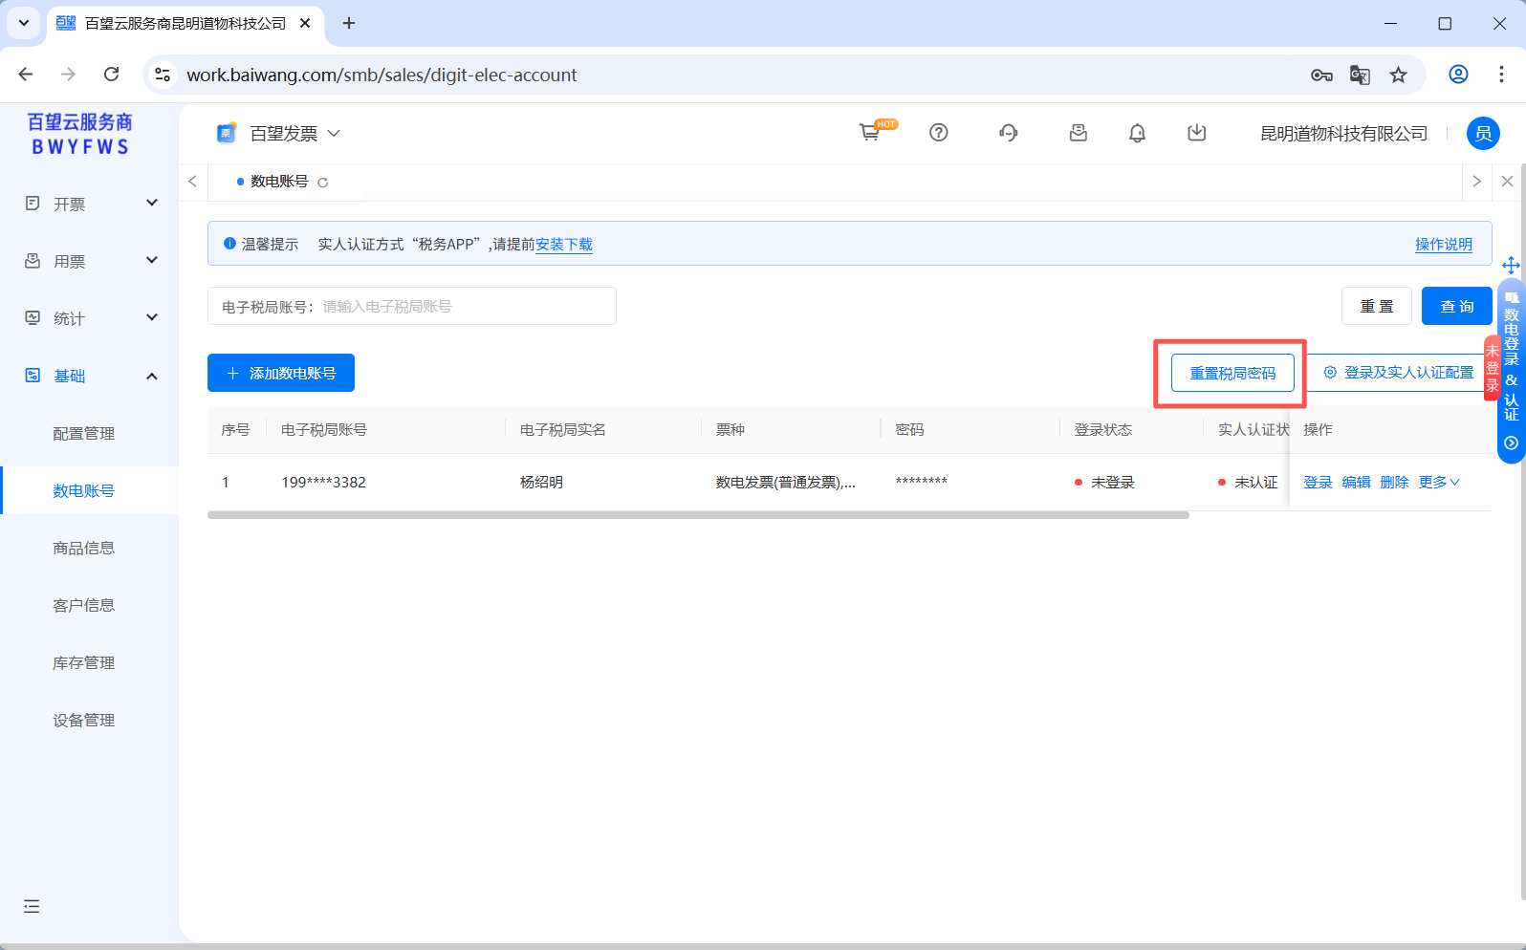This screenshot has width=1526, height=950.
Task: Click the 电子税局账号 column header
Action: (x=324, y=430)
